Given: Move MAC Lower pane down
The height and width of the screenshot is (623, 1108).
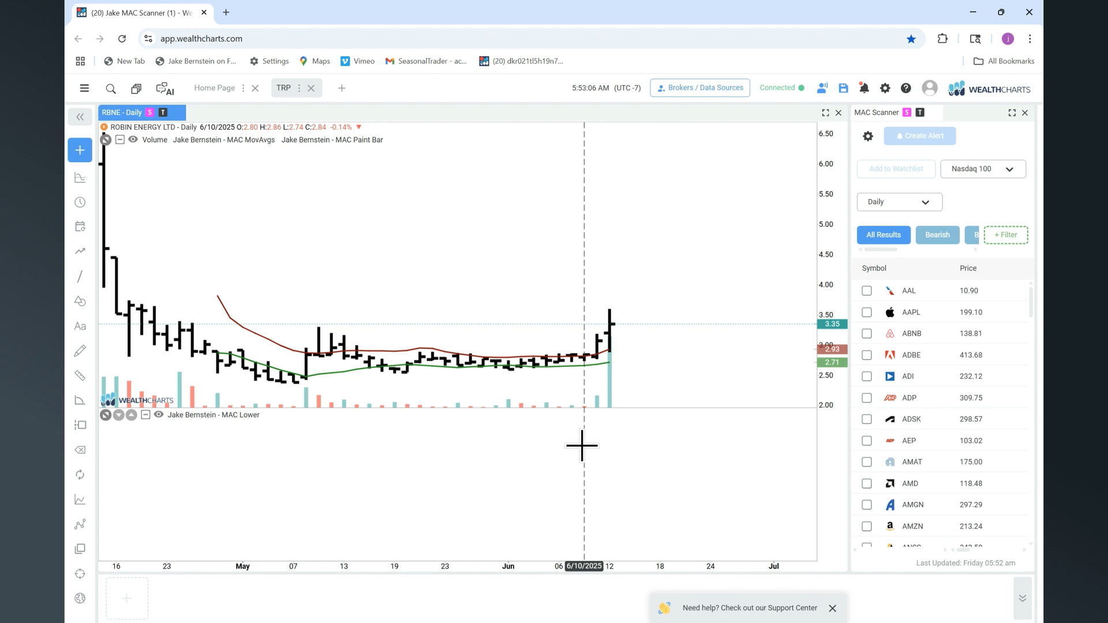Looking at the screenshot, I should (118, 415).
